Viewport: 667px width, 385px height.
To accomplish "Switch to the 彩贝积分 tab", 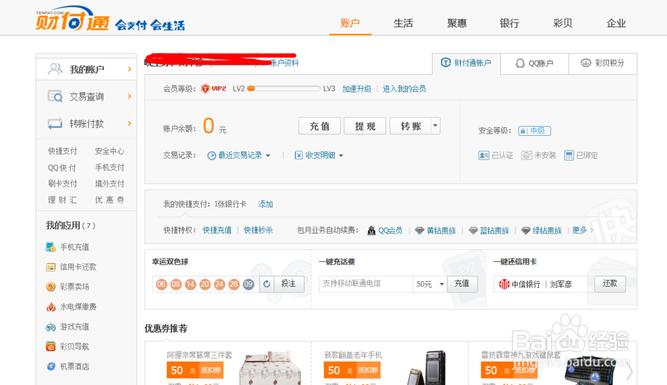I will (603, 63).
